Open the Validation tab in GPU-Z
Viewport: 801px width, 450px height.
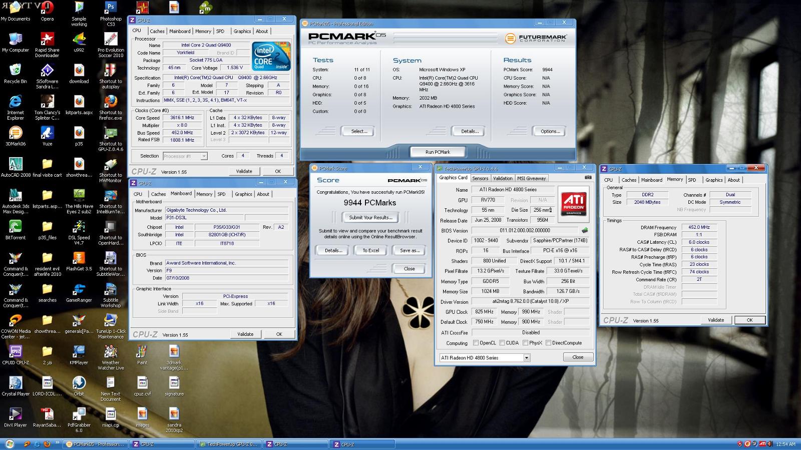tap(503, 178)
